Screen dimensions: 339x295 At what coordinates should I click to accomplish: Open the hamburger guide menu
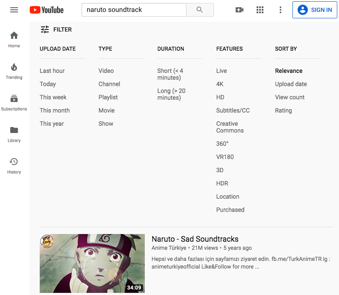pyautogui.click(x=14, y=10)
